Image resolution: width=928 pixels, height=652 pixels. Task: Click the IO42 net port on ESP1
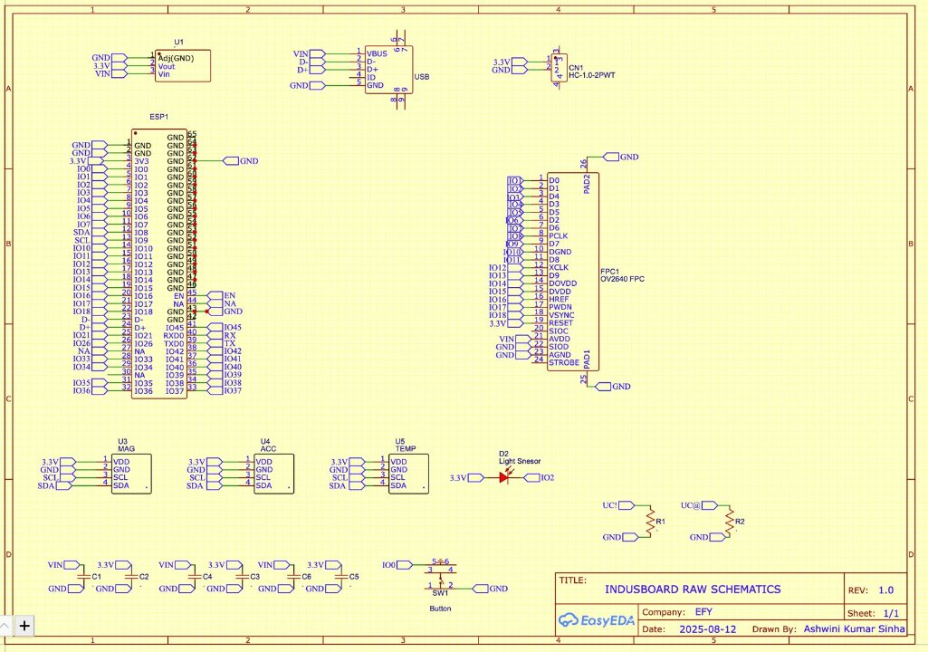tap(225, 351)
